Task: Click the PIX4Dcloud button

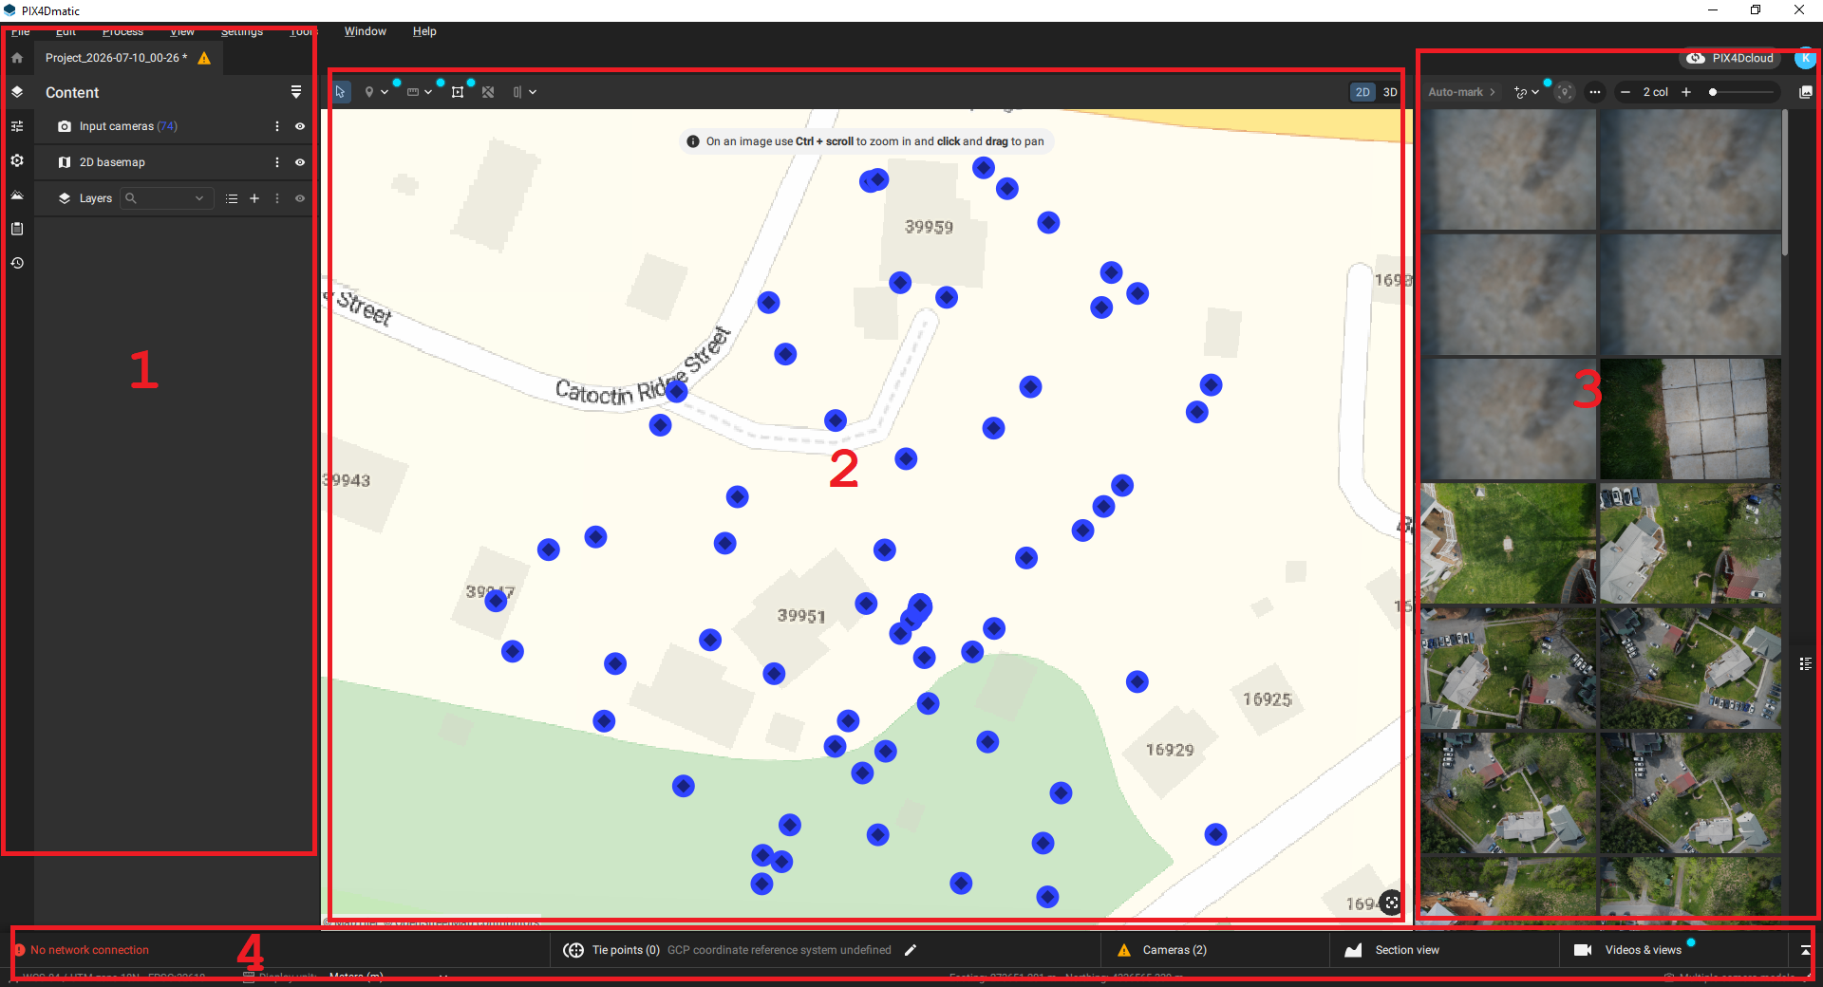Action: (x=1731, y=58)
